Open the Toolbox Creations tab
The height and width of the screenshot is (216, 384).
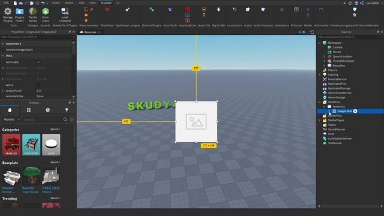pyautogui.click(x=67, y=110)
